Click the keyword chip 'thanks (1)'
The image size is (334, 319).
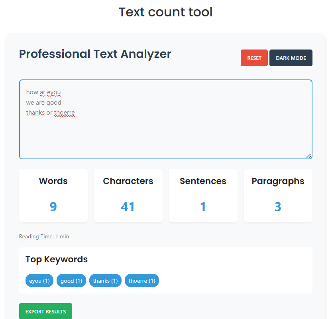pos(105,280)
